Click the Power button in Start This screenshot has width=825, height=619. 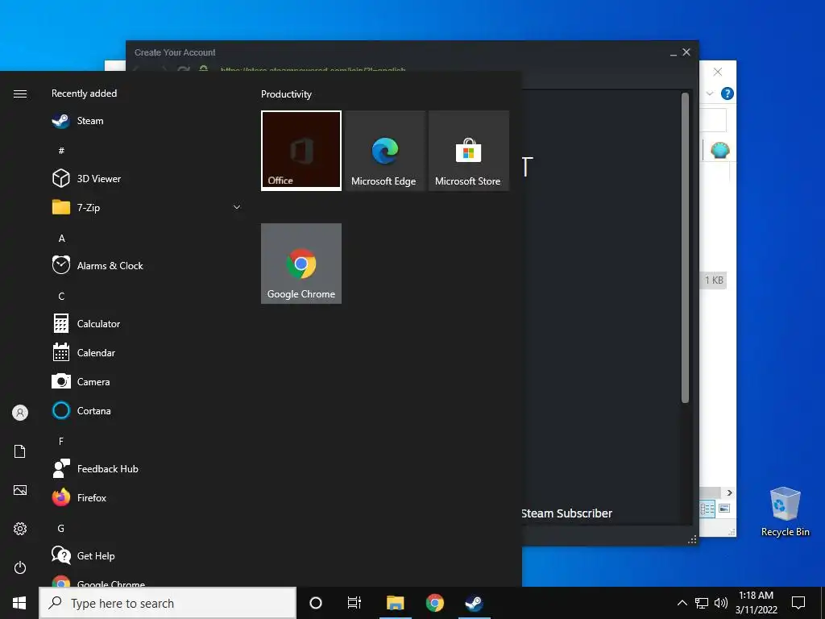click(x=20, y=567)
